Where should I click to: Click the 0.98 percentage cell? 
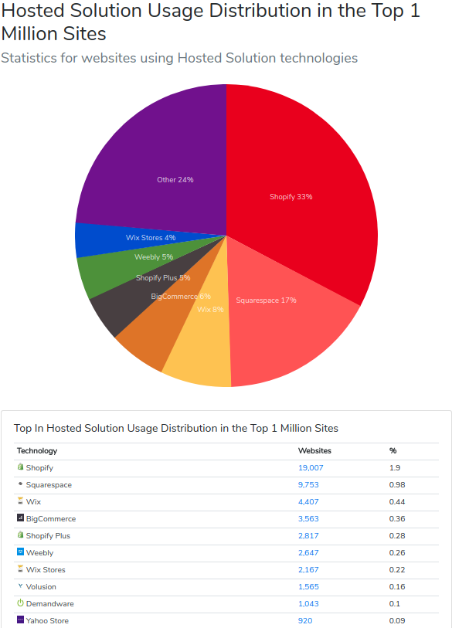pos(397,484)
